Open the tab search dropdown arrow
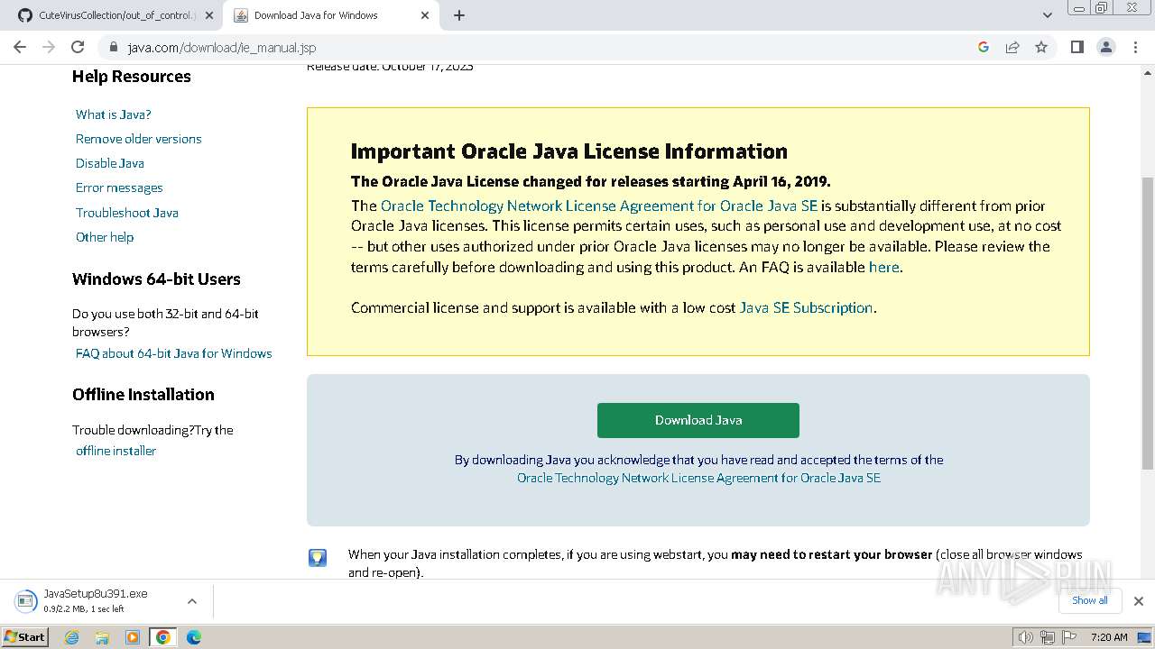Viewport: 1155px width, 649px height. click(x=1048, y=15)
